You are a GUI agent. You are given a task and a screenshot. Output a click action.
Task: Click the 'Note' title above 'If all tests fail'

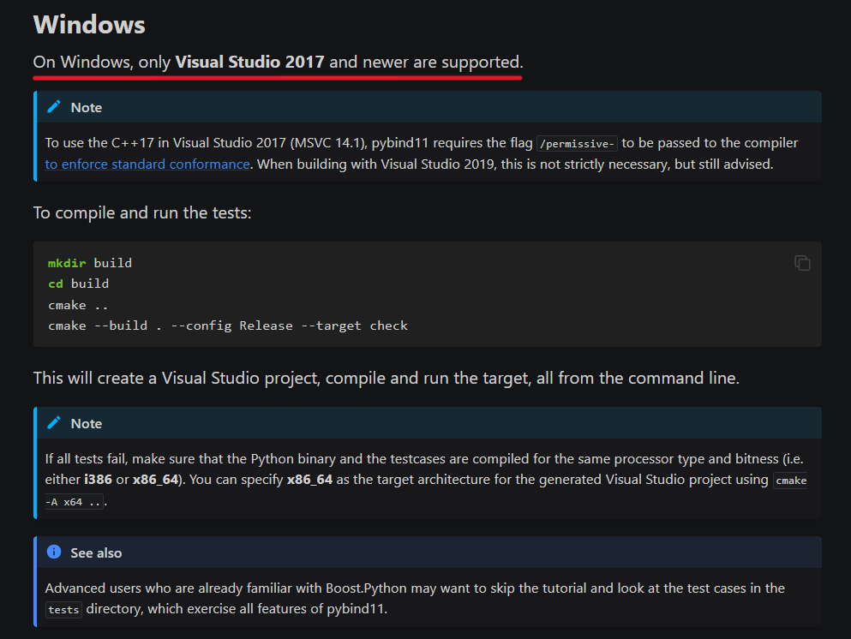[x=87, y=424]
